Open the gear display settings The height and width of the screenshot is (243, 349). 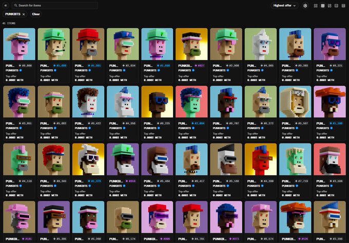(305, 6)
